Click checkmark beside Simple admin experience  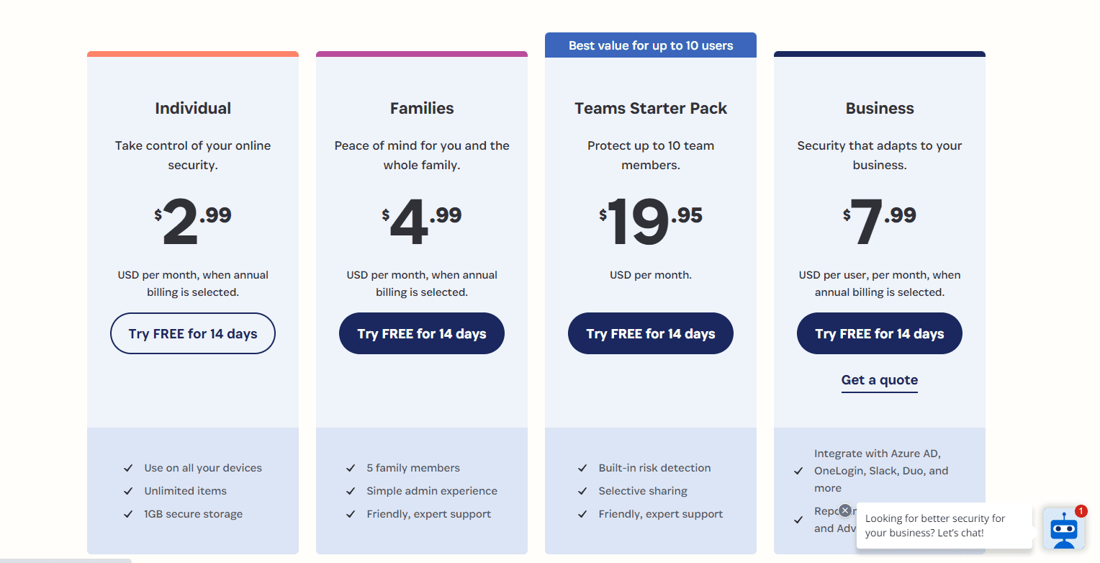click(351, 491)
